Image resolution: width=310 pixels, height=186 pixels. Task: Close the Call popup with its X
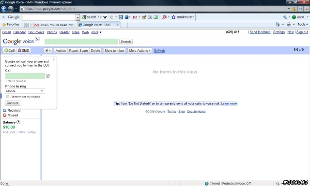tap(53, 59)
